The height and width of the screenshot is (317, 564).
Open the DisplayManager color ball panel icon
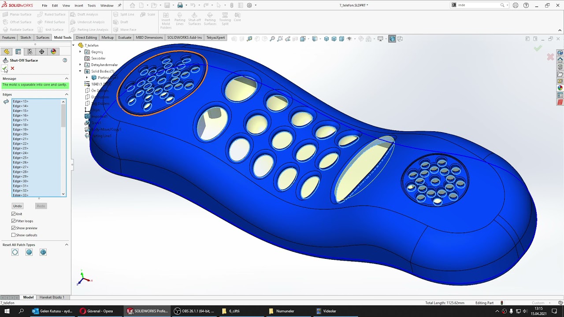click(x=53, y=52)
